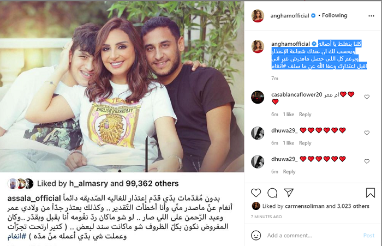Viewport: 382px width, 246px height.
Task: Share the post via paper plane icon
Action: (x=289, y=193)
